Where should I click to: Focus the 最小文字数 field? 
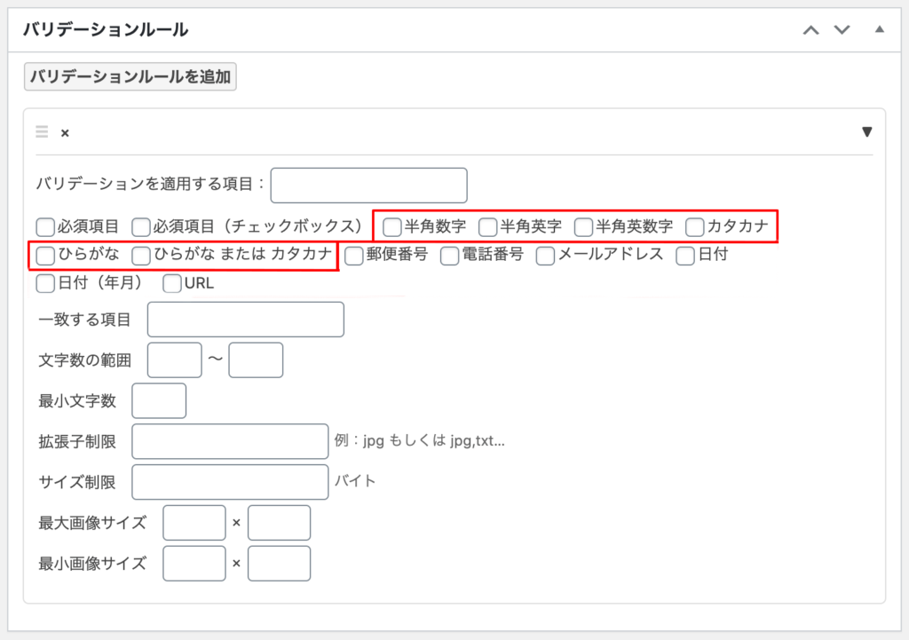coord(159,400)
